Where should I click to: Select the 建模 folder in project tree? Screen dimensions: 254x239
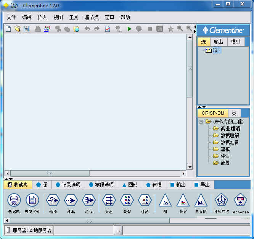coord(222,149)
